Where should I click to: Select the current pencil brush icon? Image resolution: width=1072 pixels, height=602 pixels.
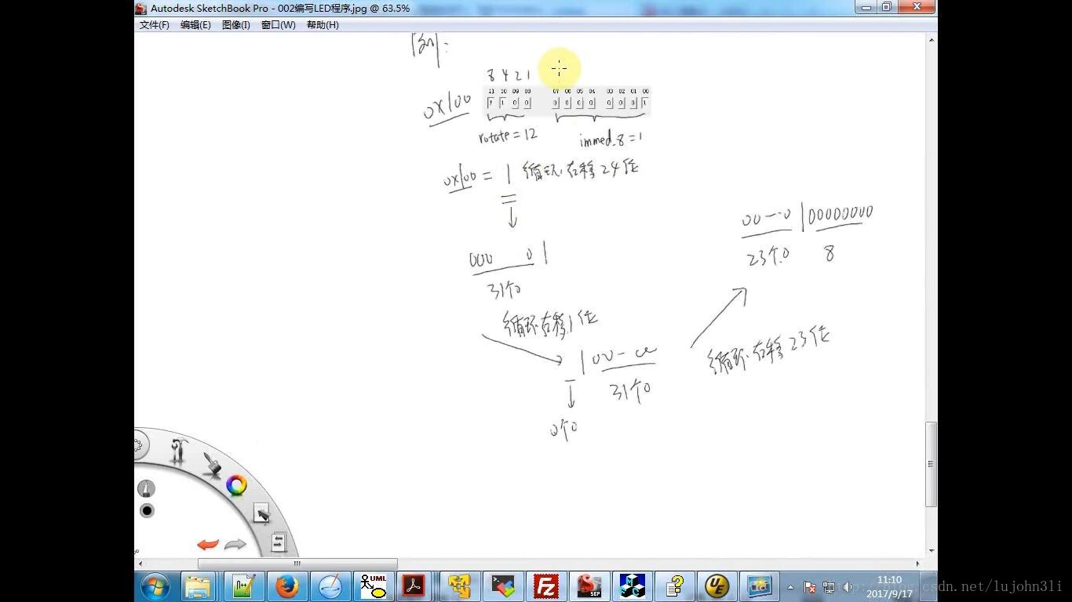point(146,489)
